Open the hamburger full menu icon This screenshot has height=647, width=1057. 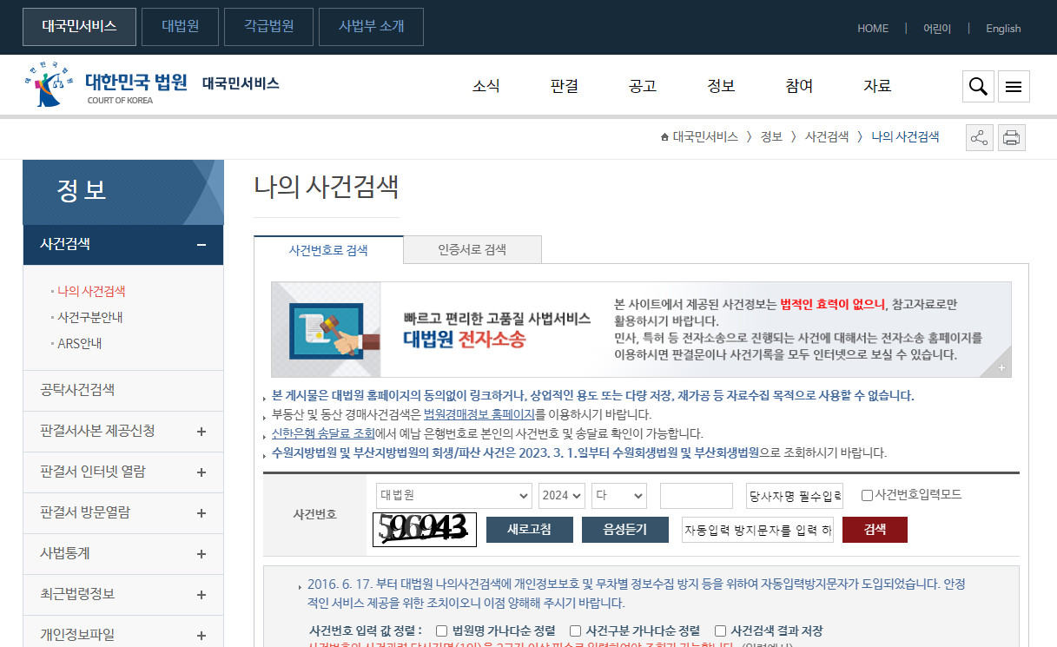coord(1014,86)
